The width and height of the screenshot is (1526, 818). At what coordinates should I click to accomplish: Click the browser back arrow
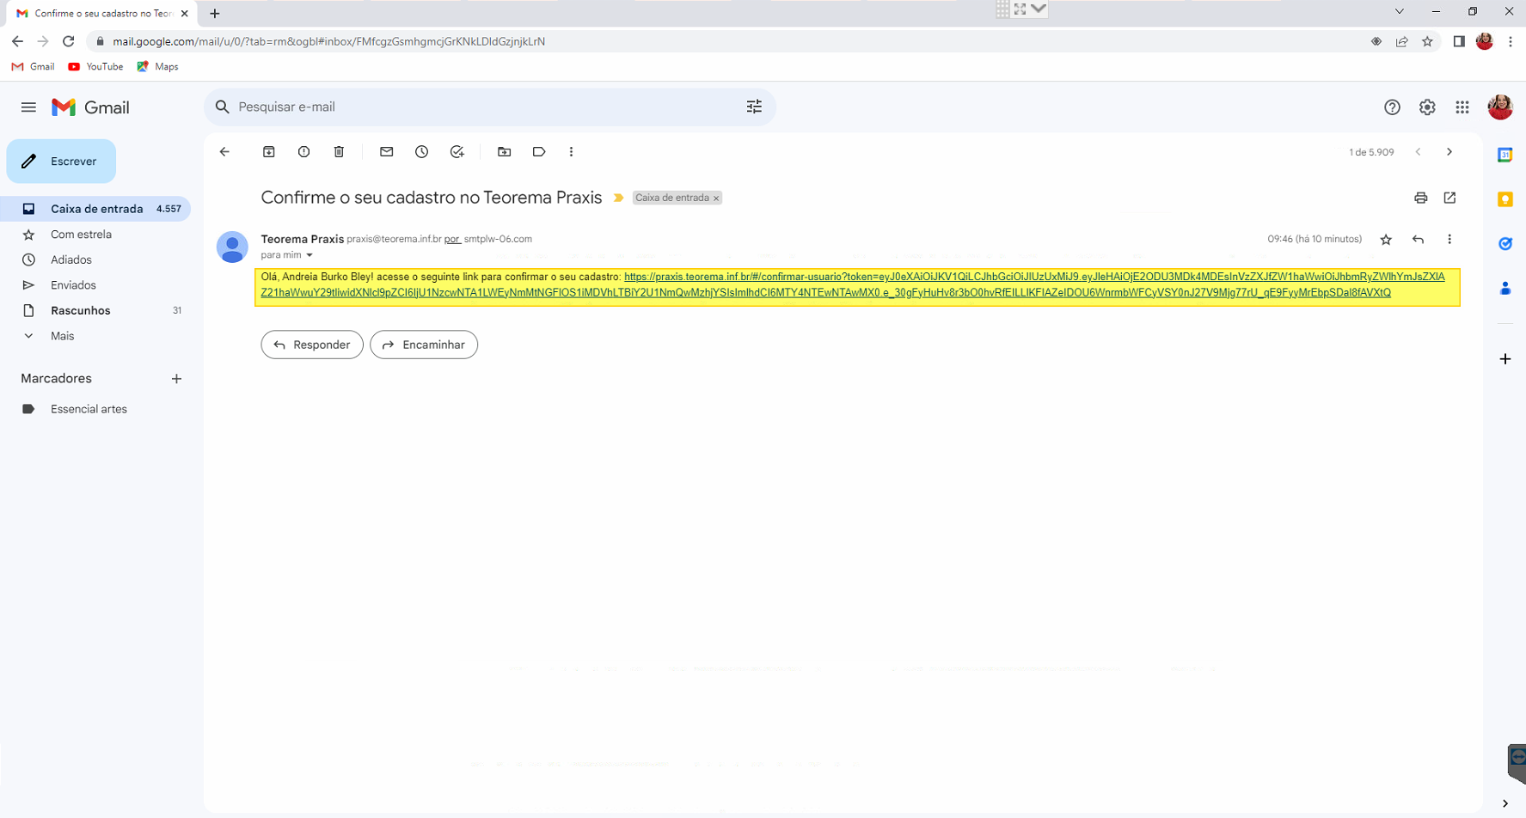tap(17, 41)
